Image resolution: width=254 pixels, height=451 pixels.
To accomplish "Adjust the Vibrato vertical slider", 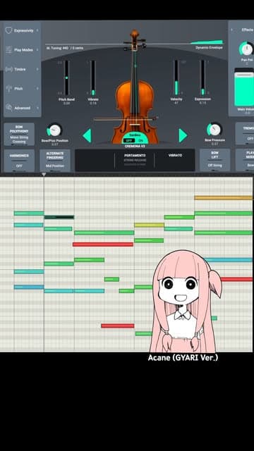I will point(93,78).
